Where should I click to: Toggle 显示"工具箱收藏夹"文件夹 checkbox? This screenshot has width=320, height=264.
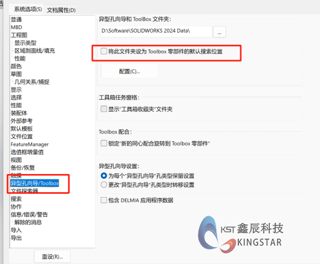[x=103, y=109]
